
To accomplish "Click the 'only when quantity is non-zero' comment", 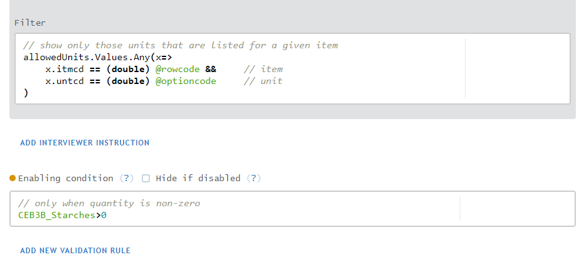I will 109,203.
